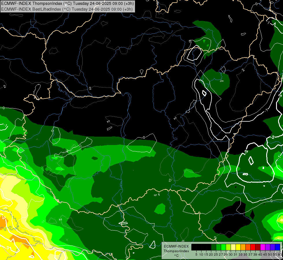Click the bright green 27-29 legend swatch

(223, 247)
